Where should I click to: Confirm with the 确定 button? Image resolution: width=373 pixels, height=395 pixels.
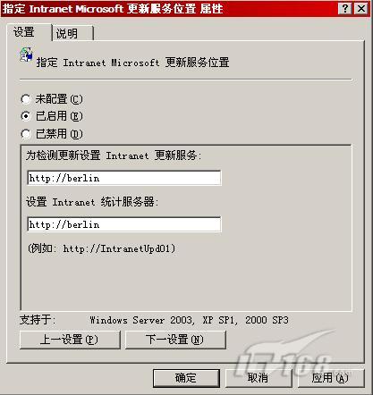click(x=186, y=378)
